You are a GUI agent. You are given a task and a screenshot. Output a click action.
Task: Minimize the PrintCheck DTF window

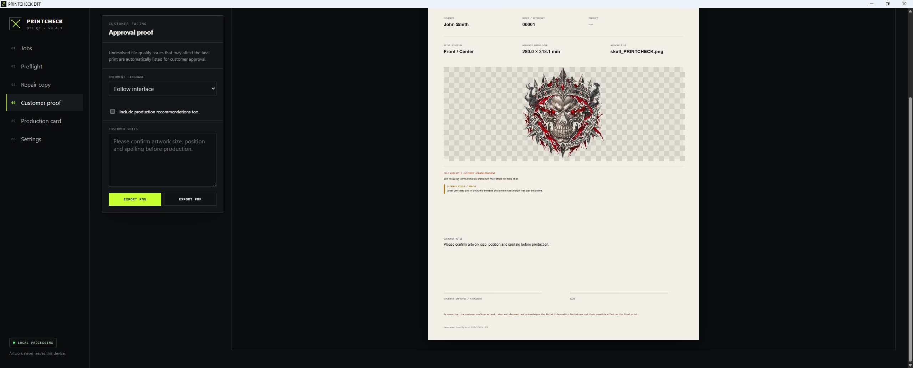point(871,4)
